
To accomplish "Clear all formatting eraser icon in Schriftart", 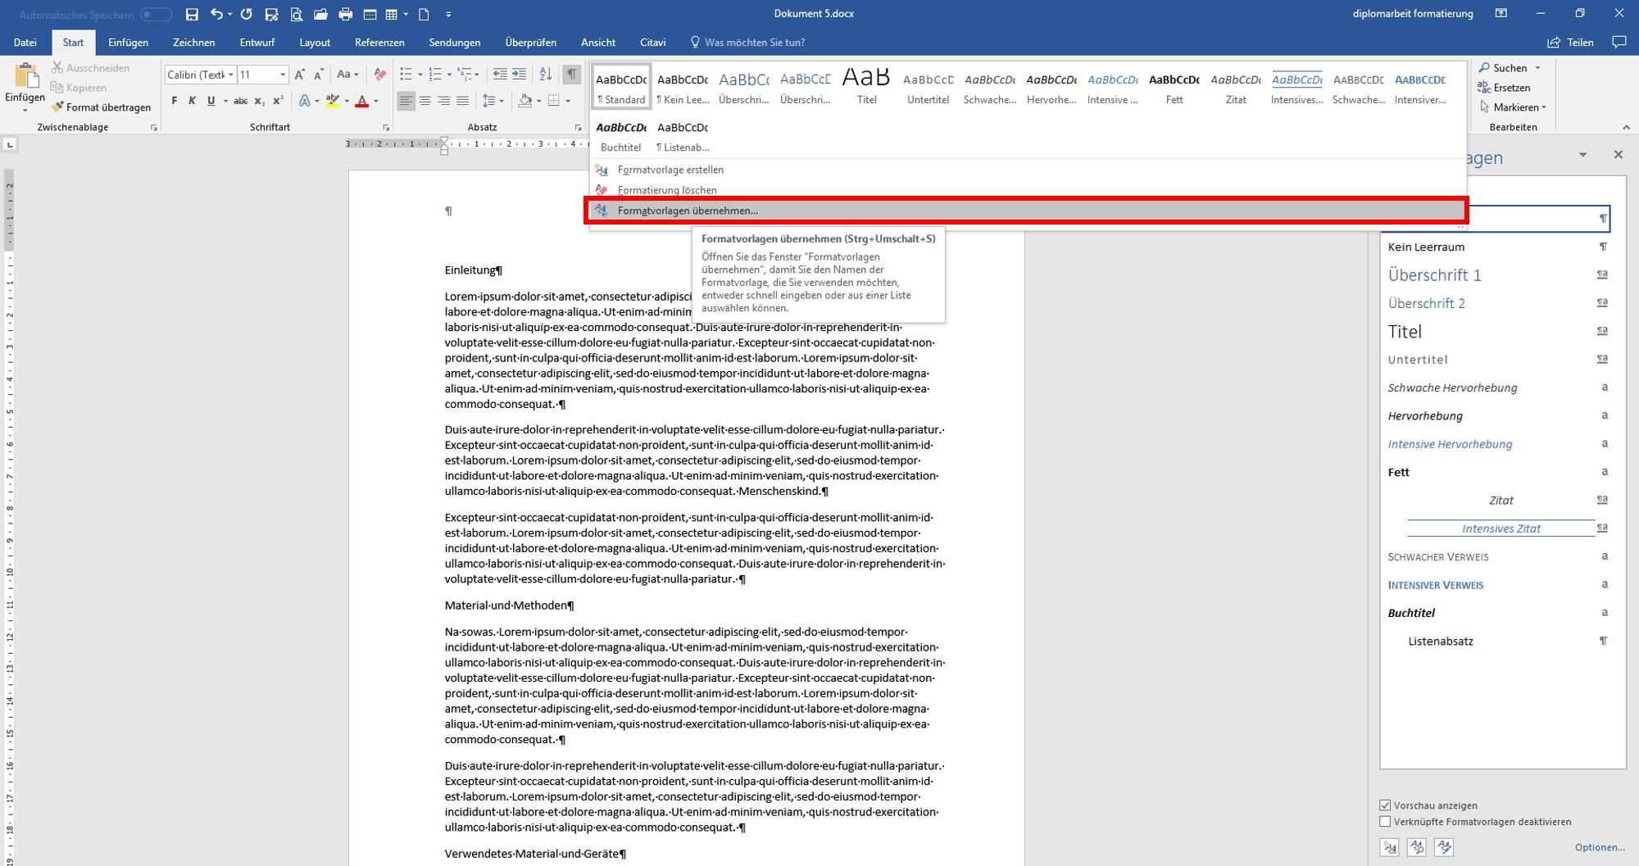I will (379, 75).
